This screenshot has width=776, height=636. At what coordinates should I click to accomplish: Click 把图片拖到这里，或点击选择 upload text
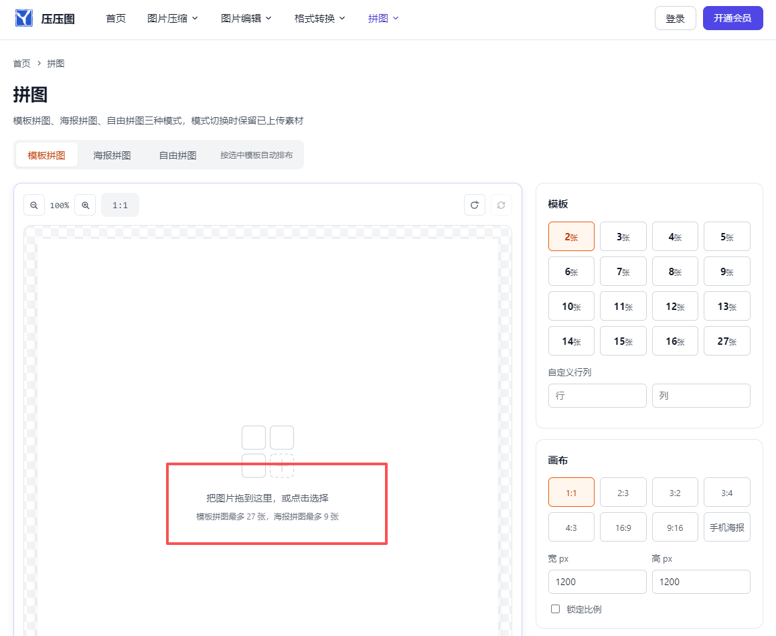[268, 498]
